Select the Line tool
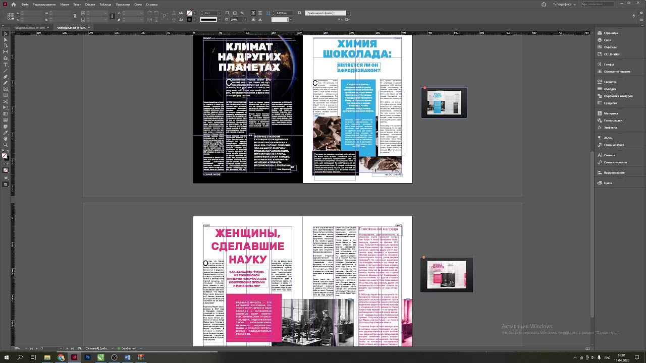Screen dimensions: 646x363 point(6,71)
